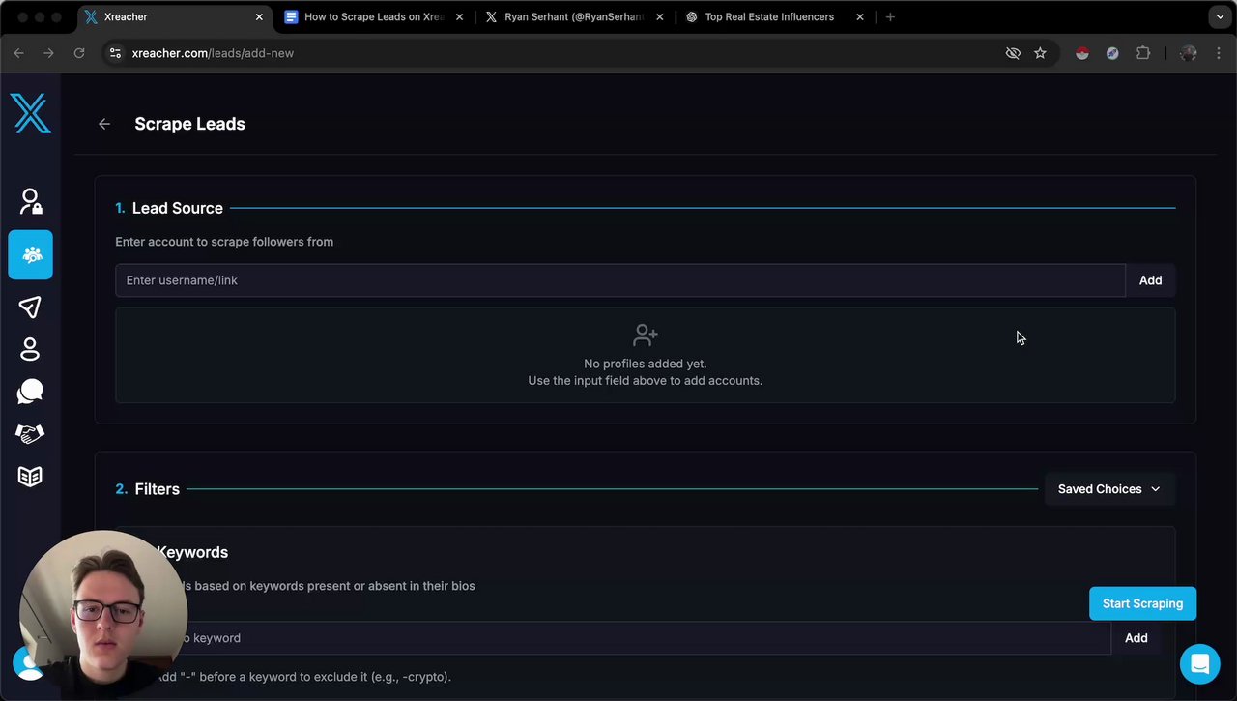Click the Filters section heading
This screenshot has height=701, width=1237.
pyautogui.click(x=158, y=489)
